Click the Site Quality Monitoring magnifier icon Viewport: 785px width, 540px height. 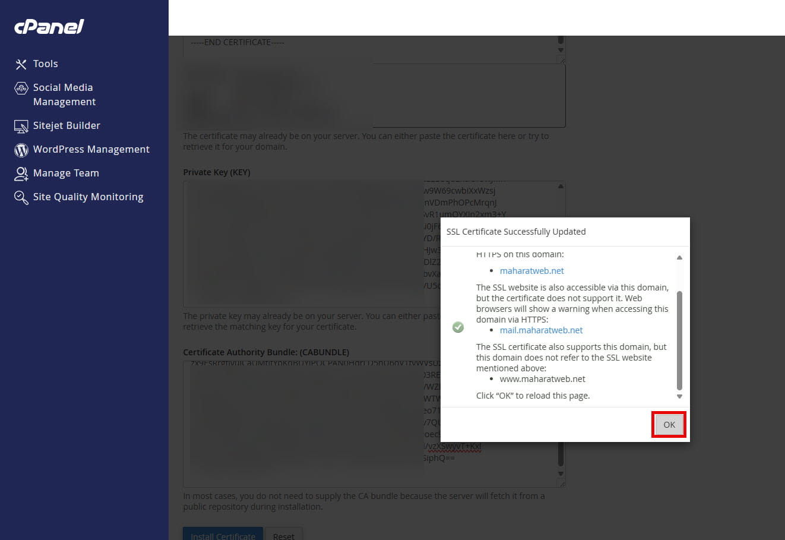pyautogui.click(x=21, y=198)
